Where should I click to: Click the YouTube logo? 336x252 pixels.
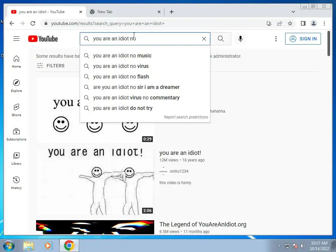click(43, 39)
